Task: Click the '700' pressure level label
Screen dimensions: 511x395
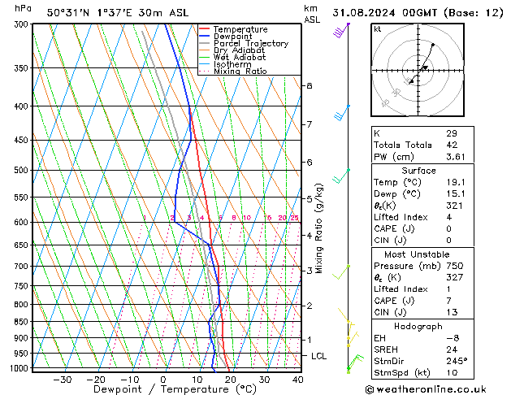Action: [x=23, y=267]
